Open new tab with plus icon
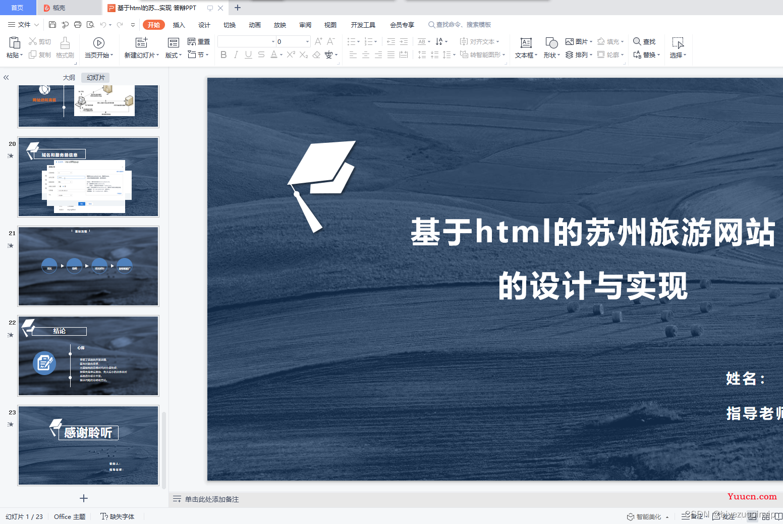783x524 pixels. point(238,8)
